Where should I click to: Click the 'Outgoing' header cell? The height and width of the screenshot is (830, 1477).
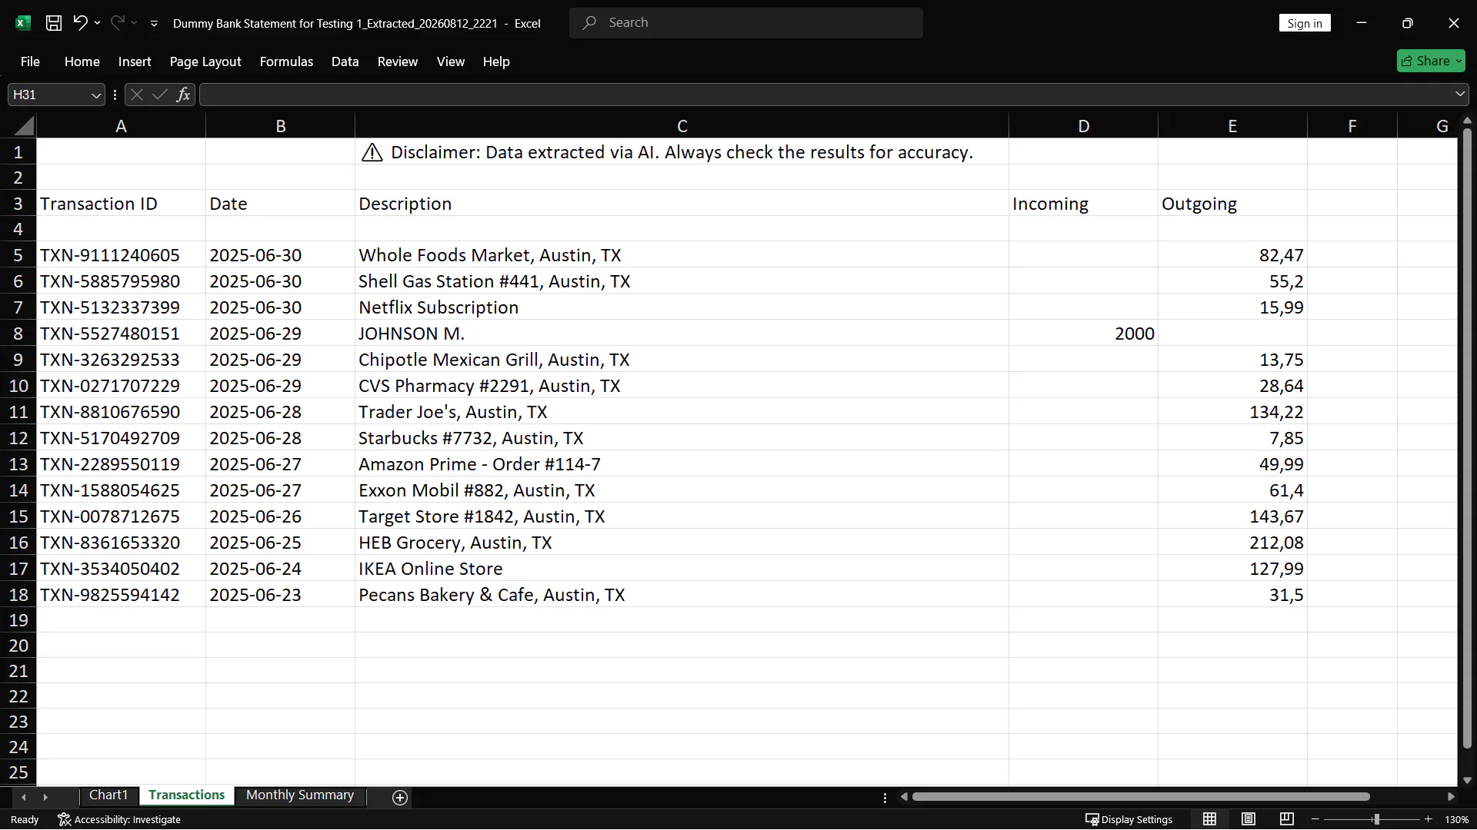[1232, 204]
